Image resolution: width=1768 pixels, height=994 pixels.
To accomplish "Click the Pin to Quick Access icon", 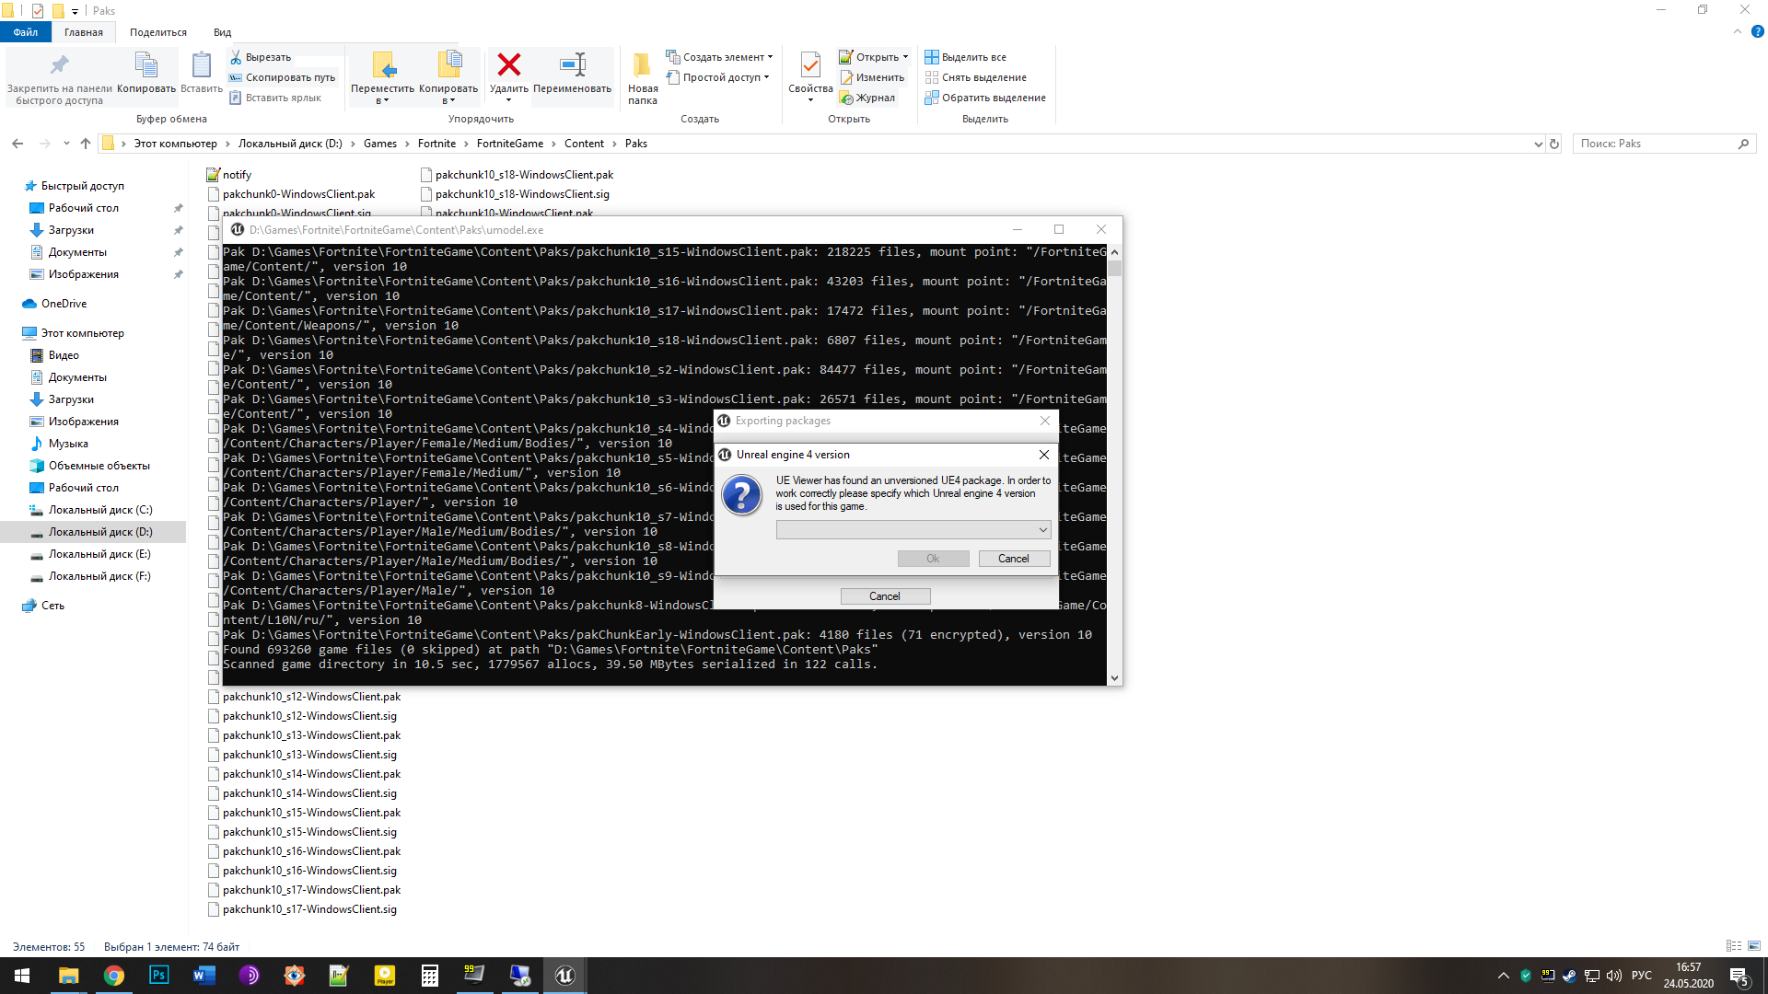I will 59,65.
